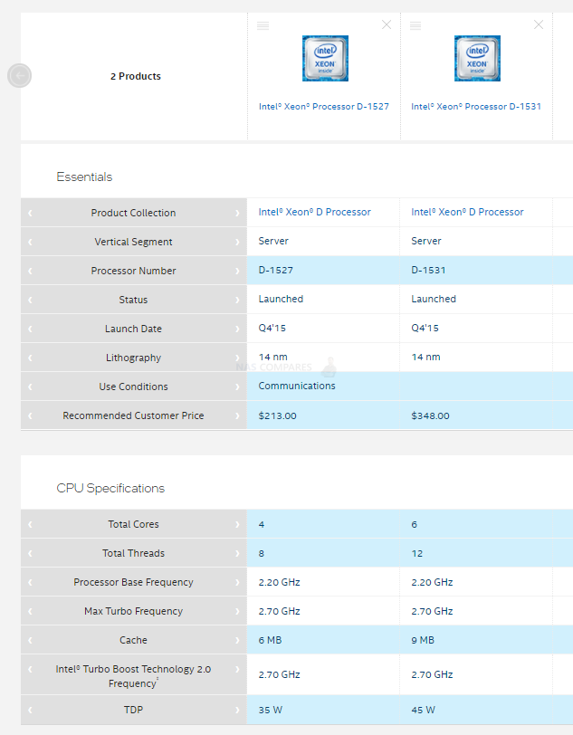The image size is (573, 735).
Task: Click left chevron on Status row
Action: tap(30, 300)
